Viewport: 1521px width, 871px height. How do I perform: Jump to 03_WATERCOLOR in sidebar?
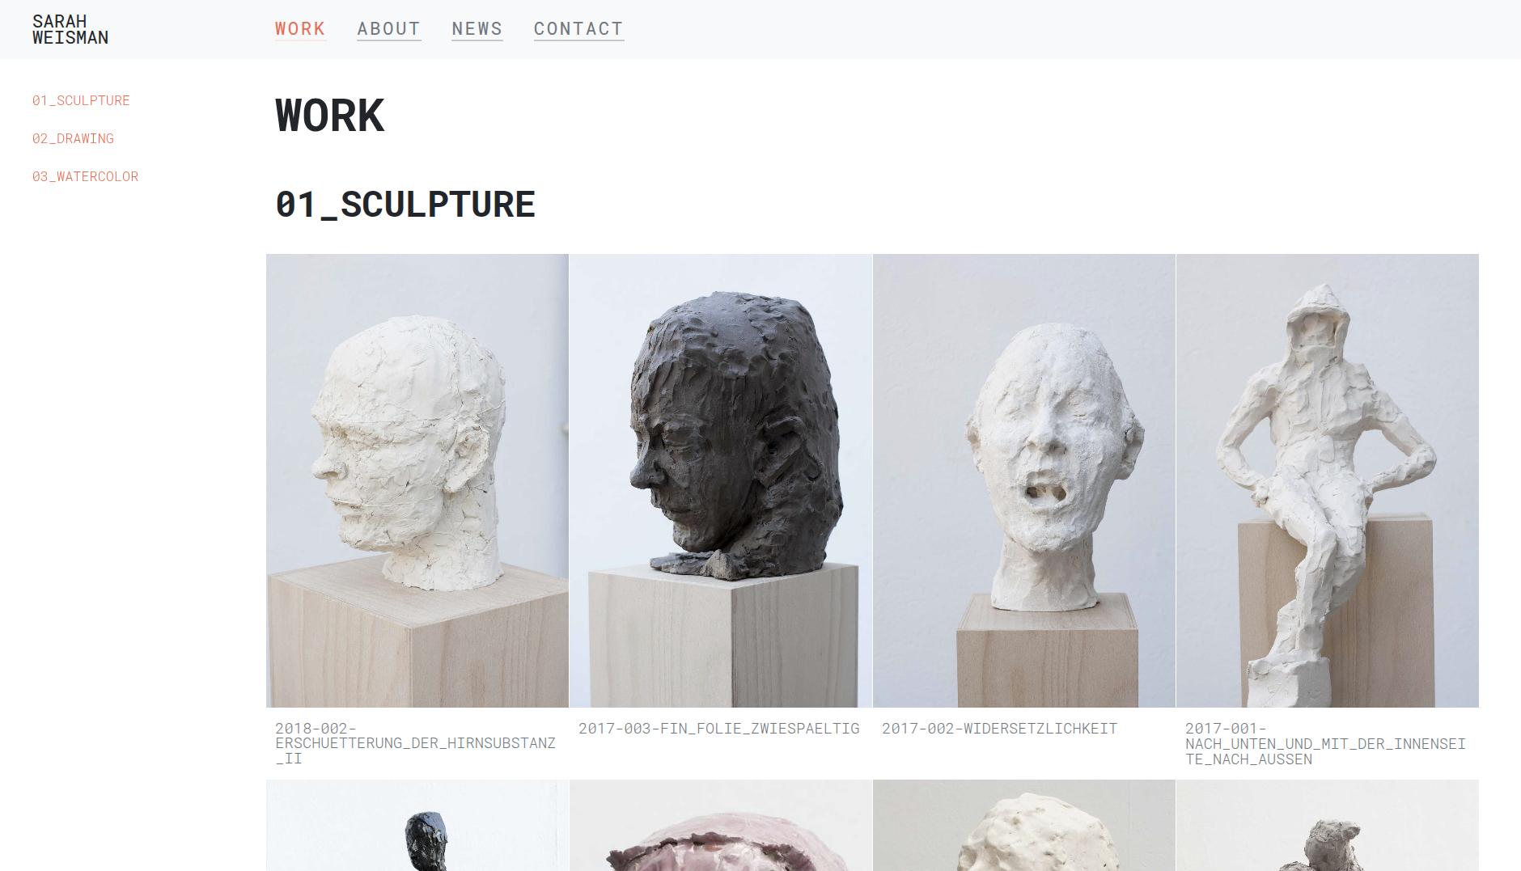coord(85,176)
